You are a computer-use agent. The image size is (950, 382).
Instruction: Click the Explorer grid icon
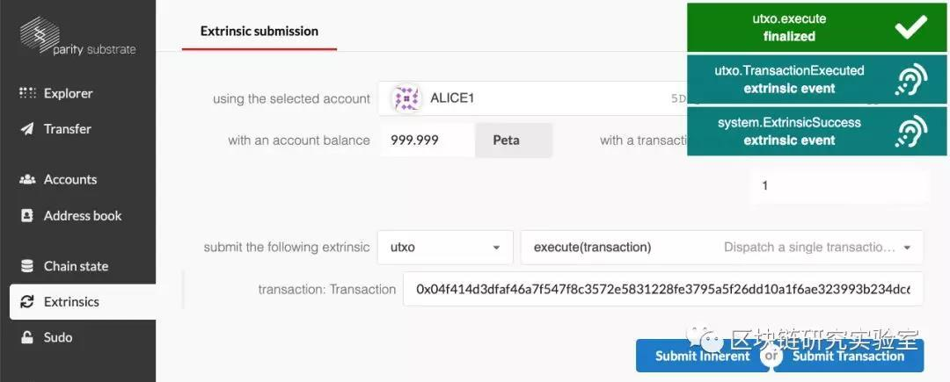[27, 93]
